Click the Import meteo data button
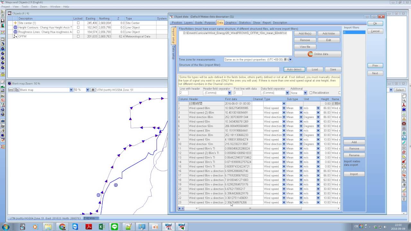 click(x=354, y=174)
